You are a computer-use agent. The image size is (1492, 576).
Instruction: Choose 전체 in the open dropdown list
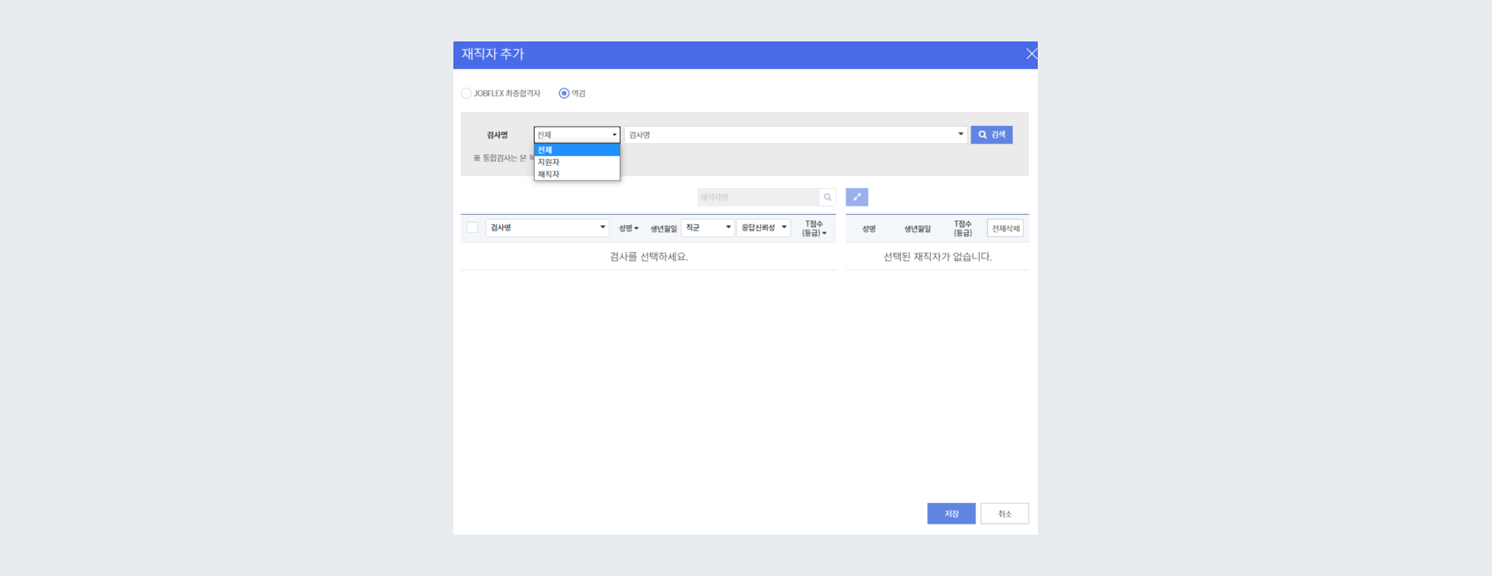coord(577,150)
